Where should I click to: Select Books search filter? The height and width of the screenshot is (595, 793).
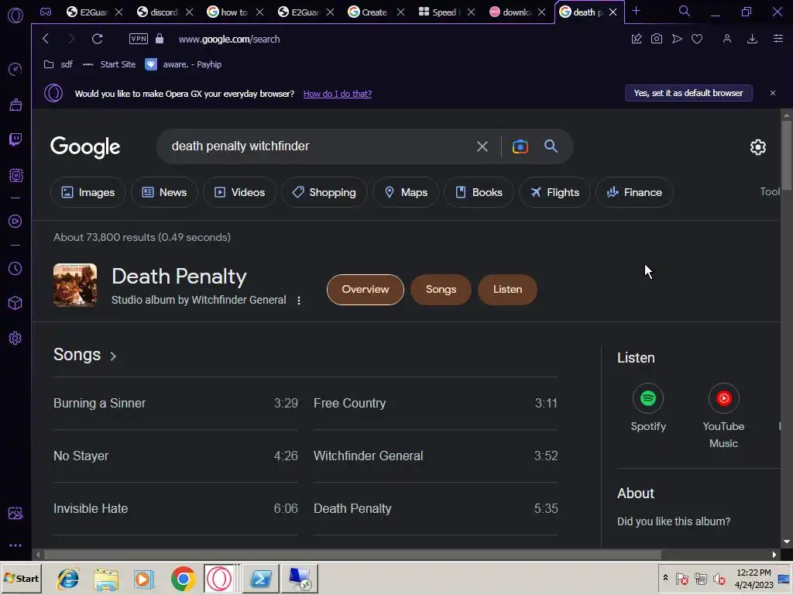tap(479, 192)
